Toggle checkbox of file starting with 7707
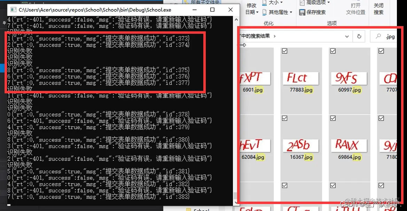This screenshot has width=407, height=211. pyautogui.click(x=381, y=51)
